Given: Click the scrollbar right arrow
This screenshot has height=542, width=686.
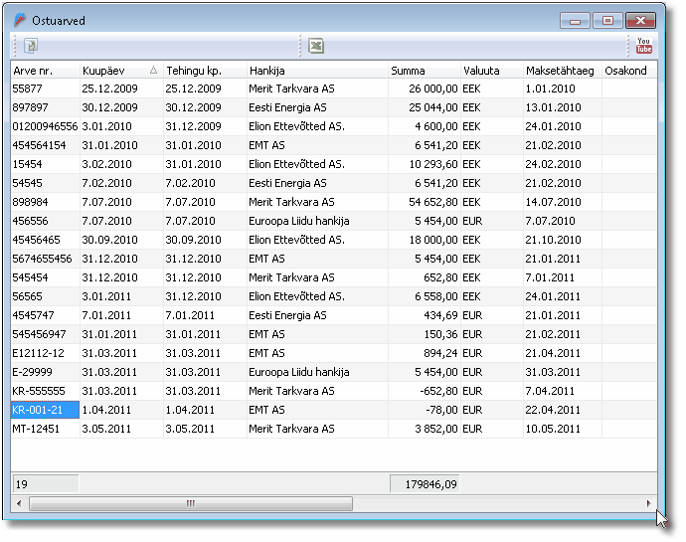Looking at the screenshot, I should pos(649,503).
